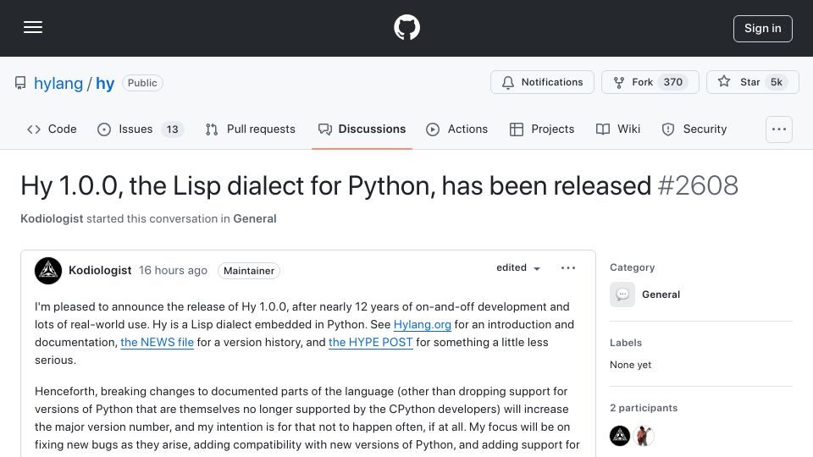This screenshot has height=457, width=813.
Task: Open the NEWS file link
Action: [158, 342]
